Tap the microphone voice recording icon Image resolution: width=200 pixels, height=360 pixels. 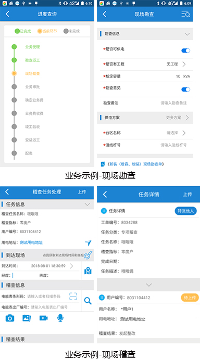click(60, 318)
